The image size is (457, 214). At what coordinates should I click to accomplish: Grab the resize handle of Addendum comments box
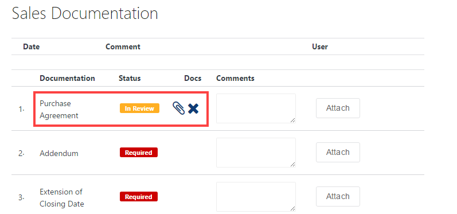(x=292, y=165)
